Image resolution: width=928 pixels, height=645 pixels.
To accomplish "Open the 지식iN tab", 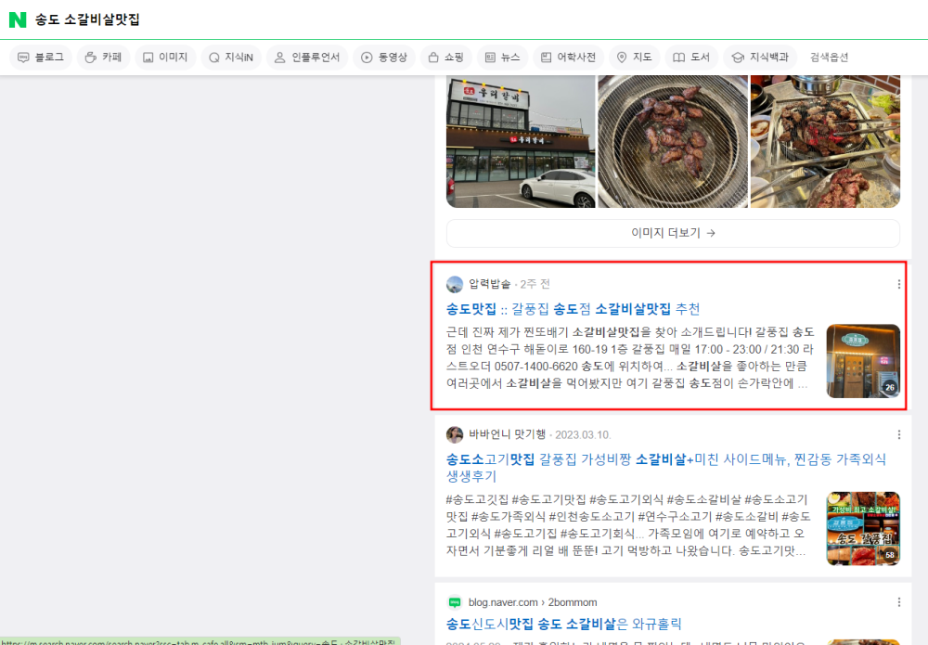I will tap(230, 58).
